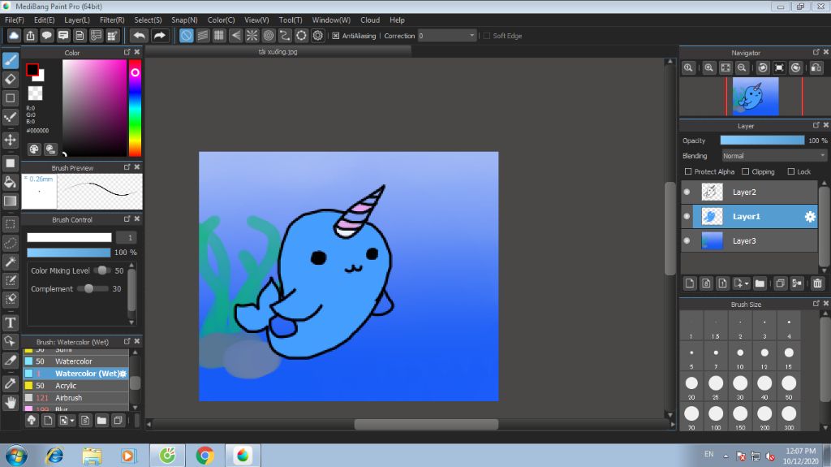Adjust the Complement slider
The width and height of the screenshot is (831, 467).
89,288
